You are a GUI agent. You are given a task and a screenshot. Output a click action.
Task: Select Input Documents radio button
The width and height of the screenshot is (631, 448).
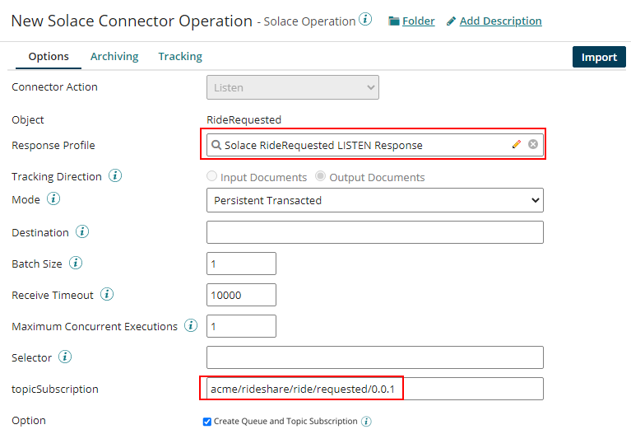[x=212, y=177]
